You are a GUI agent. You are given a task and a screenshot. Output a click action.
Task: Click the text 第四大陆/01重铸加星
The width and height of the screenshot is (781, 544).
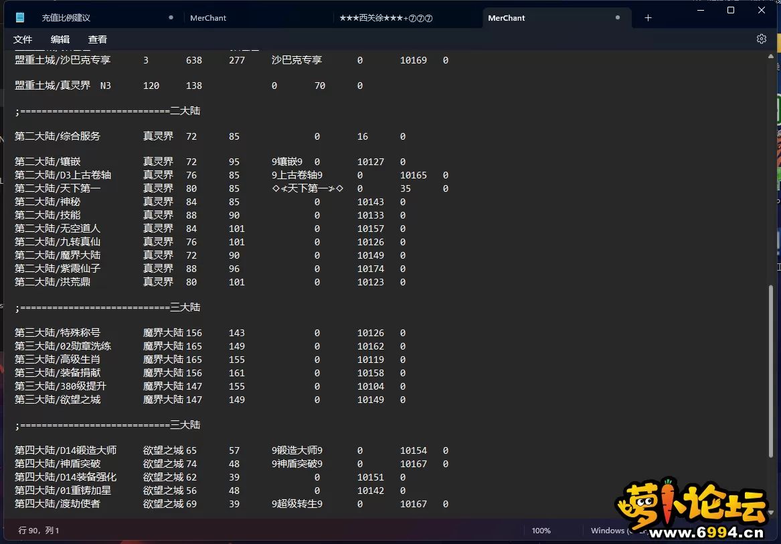[63, 491]
